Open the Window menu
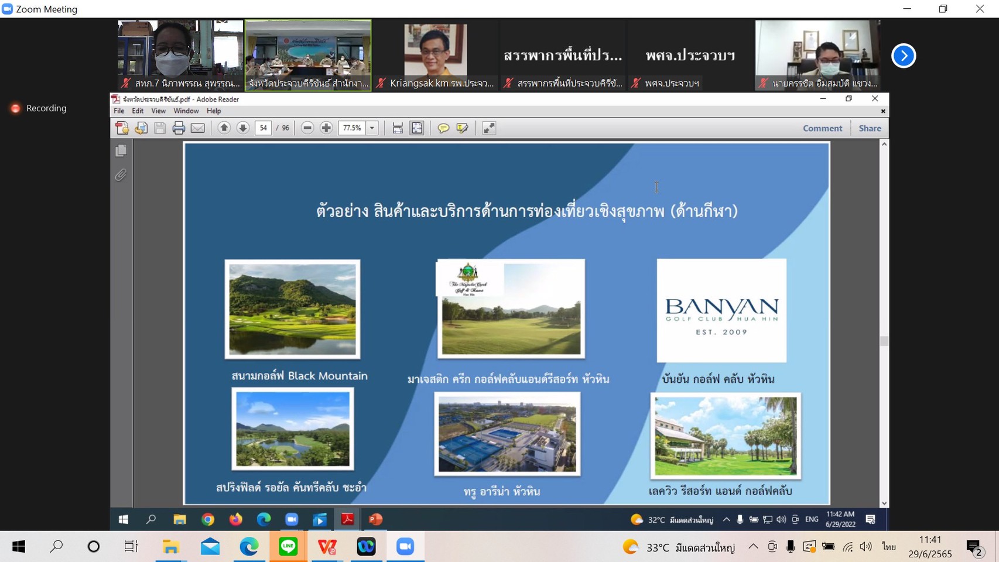999x562 pixels. tap(186, 111)
